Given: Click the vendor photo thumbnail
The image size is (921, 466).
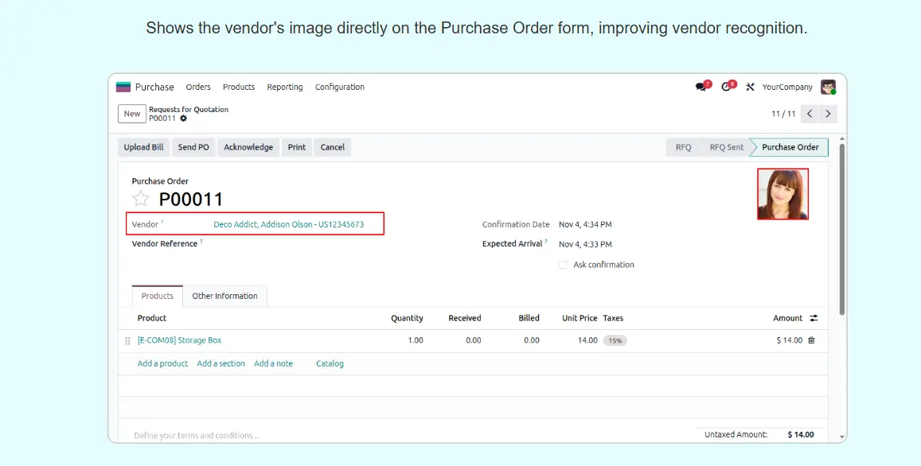Looking at the screenshot, I should (782, 194).
